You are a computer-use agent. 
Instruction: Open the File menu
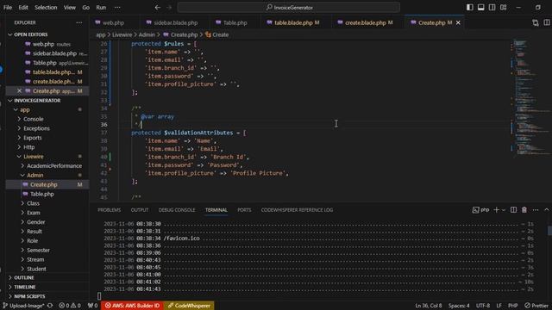(8, 8)
